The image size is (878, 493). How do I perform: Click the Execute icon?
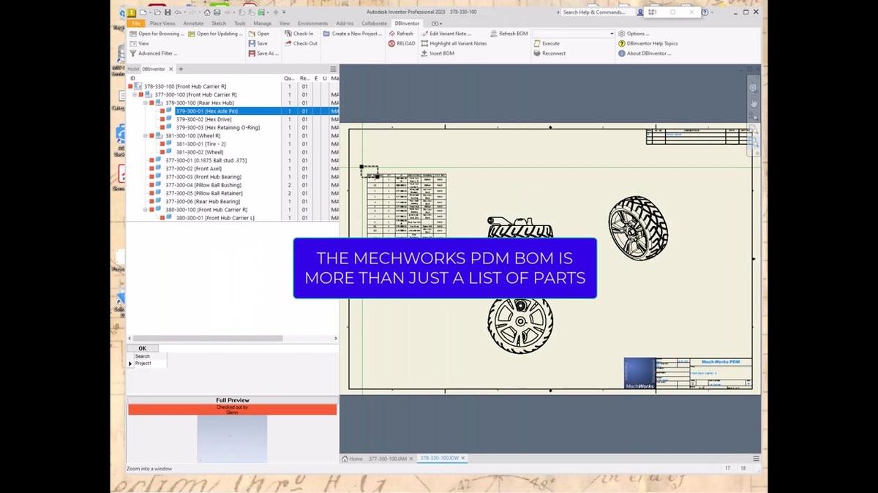[537, 43]
